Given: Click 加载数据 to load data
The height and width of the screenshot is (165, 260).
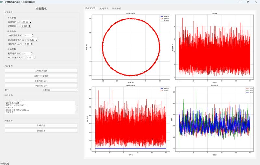Looking at the screenshot, I should coord(41,125).
